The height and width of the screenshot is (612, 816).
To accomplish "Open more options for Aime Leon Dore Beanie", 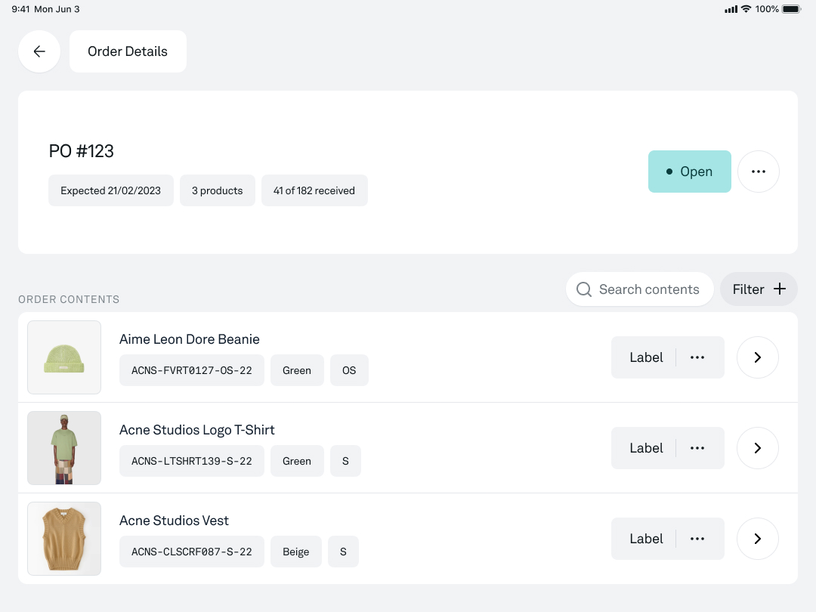I will [697, 357].
